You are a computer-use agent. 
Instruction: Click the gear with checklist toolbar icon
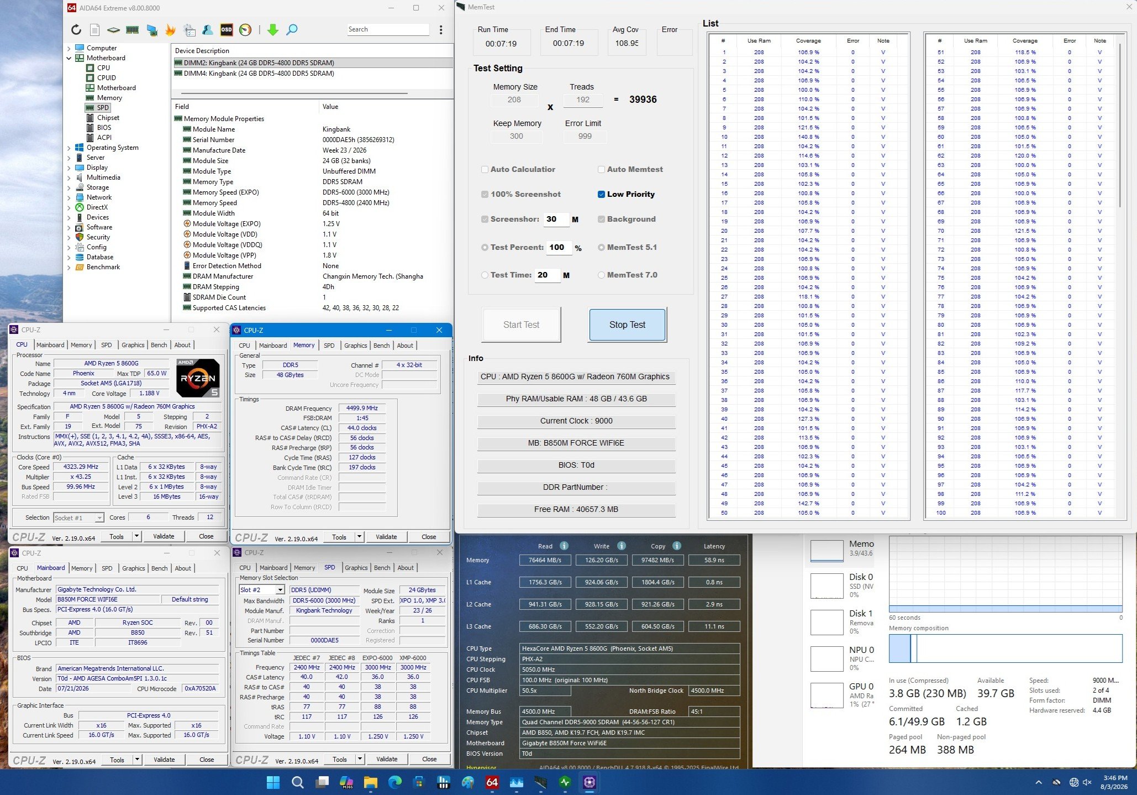189,30
